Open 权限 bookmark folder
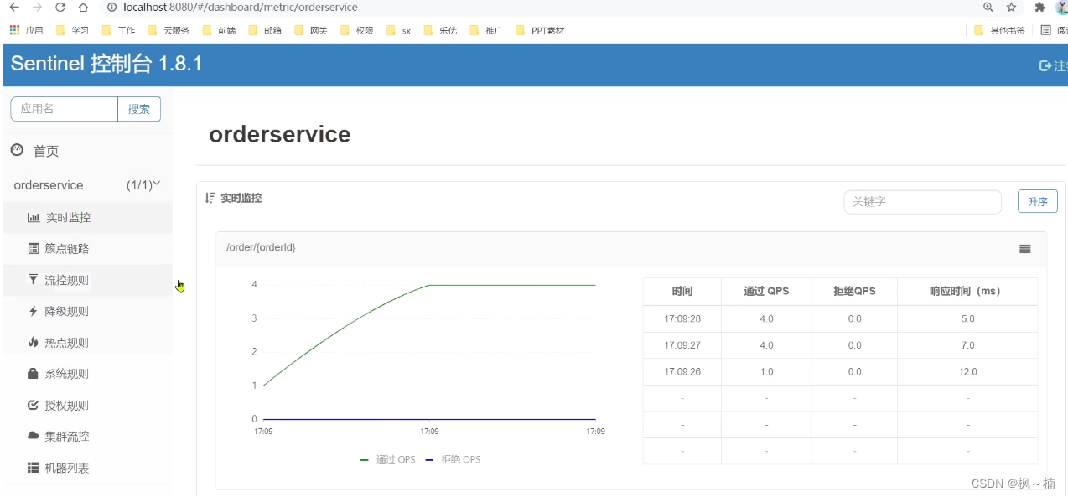The height and width of the screenshot is (497, 1068). (356, 30)
